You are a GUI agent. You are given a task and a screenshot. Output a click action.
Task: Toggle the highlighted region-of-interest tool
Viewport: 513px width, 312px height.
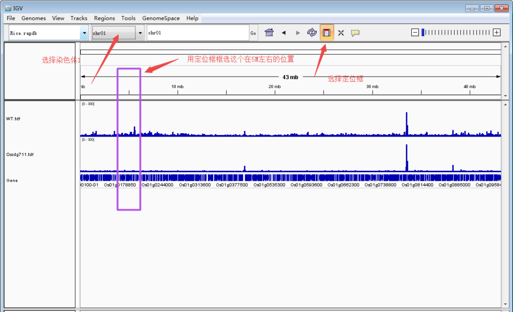326,32
